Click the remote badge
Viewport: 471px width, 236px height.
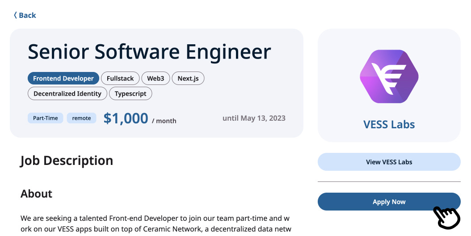coord(81,118)
